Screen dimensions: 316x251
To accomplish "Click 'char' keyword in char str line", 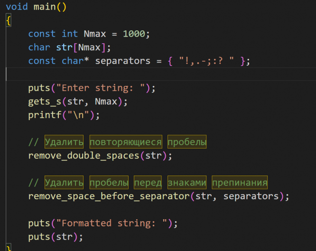I will (39, 47).
